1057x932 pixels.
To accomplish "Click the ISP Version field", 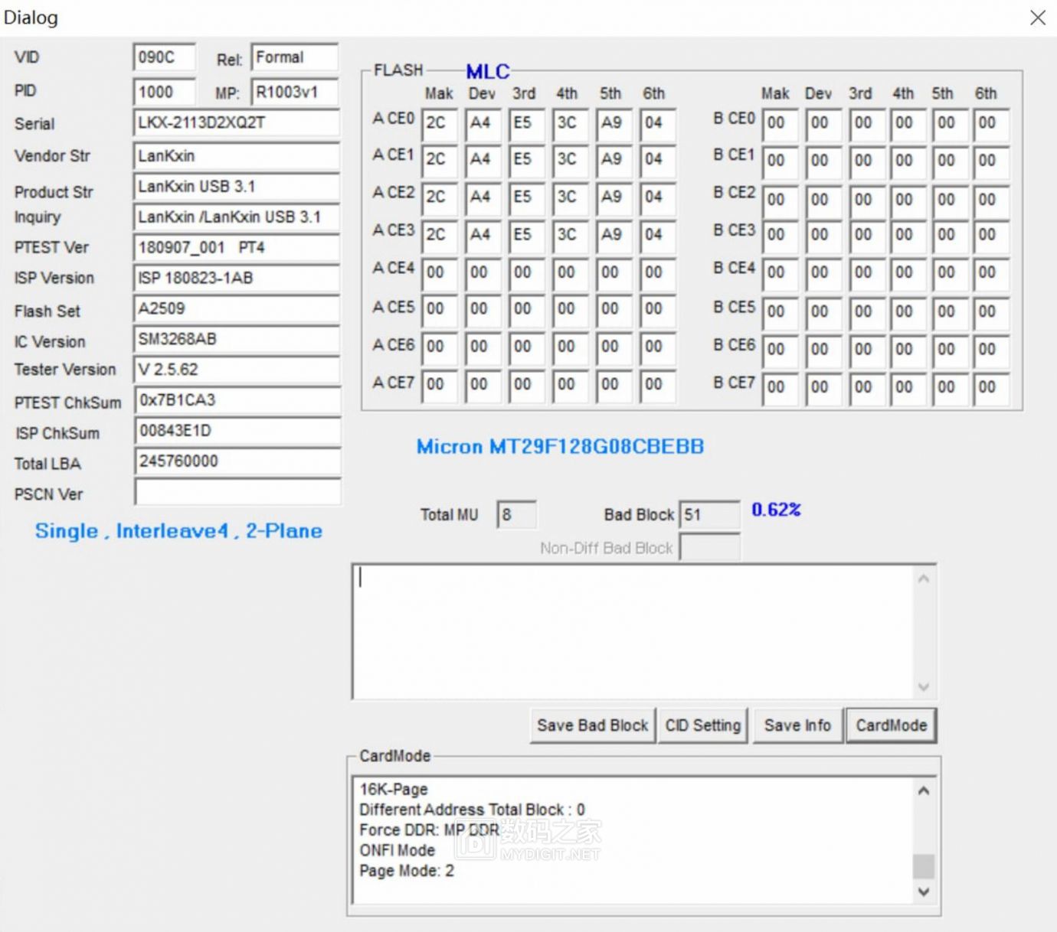I will click(x=236, y=279).
